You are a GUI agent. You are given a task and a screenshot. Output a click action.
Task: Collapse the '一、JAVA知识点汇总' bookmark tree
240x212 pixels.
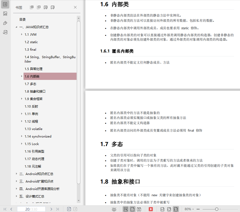[17, 27]
